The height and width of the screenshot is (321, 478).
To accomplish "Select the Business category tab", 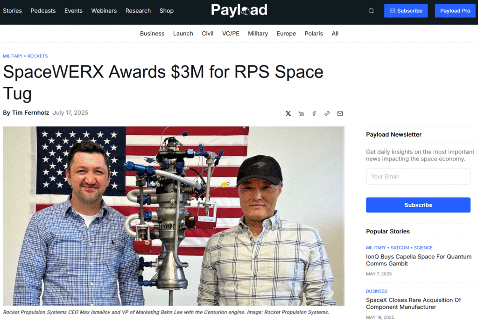I will (152, 34).
